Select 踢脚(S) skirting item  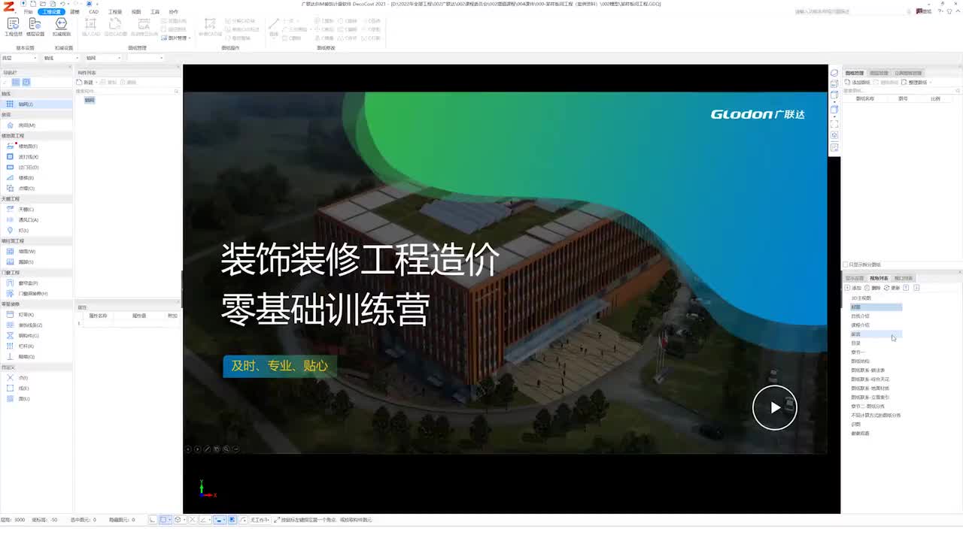pyautogui.click(x=36, y=262)
